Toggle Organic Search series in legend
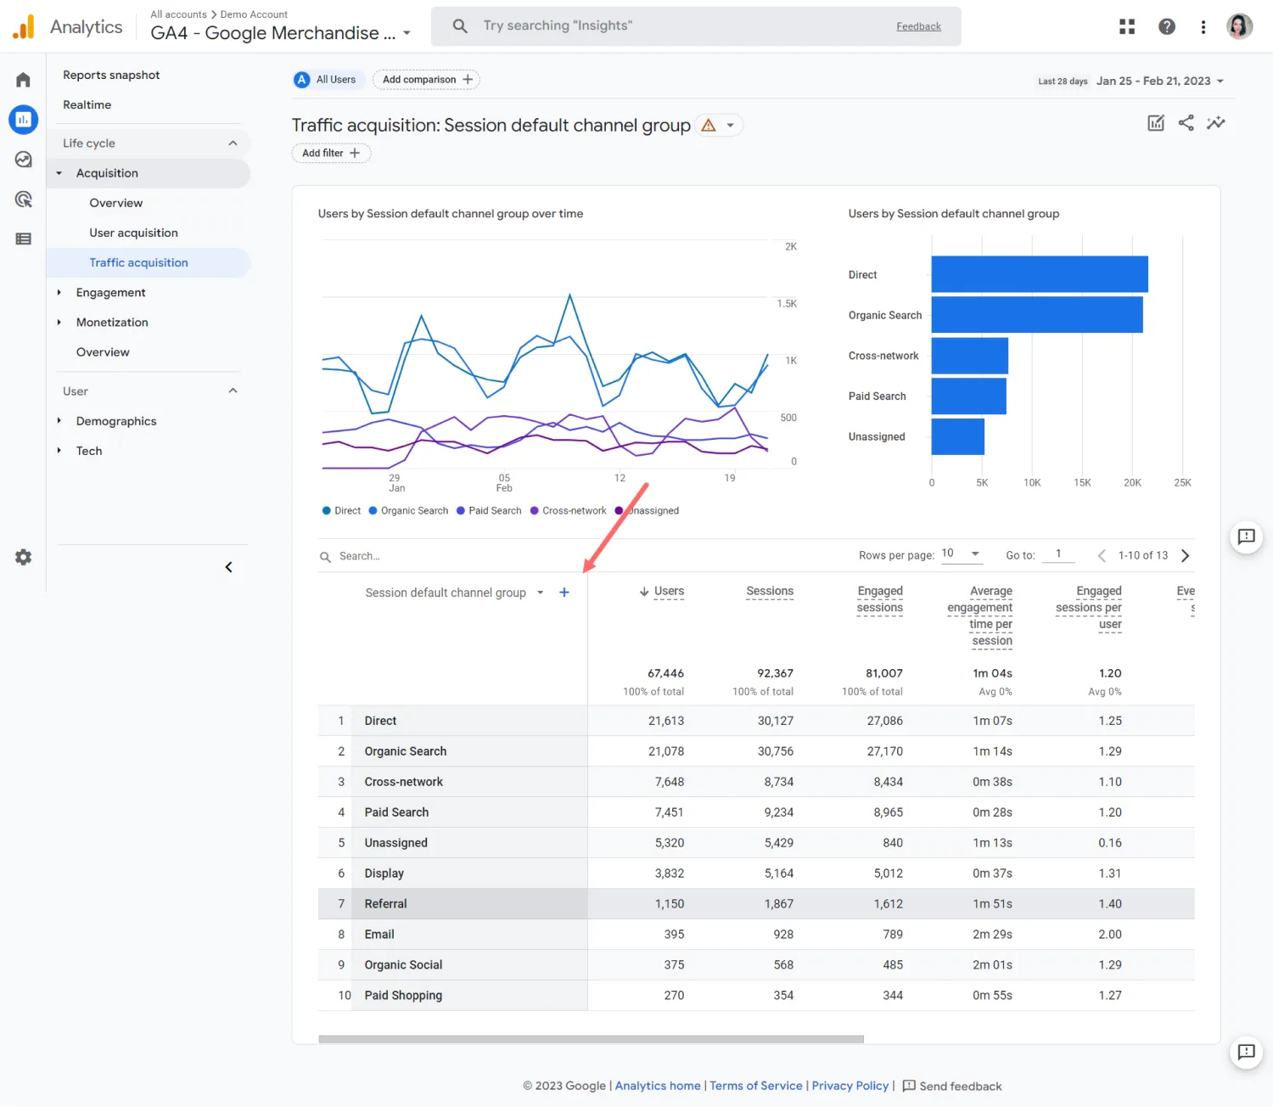This screenshot has height=1107, width=1273. pyautogui.click(x=408, y=511)
